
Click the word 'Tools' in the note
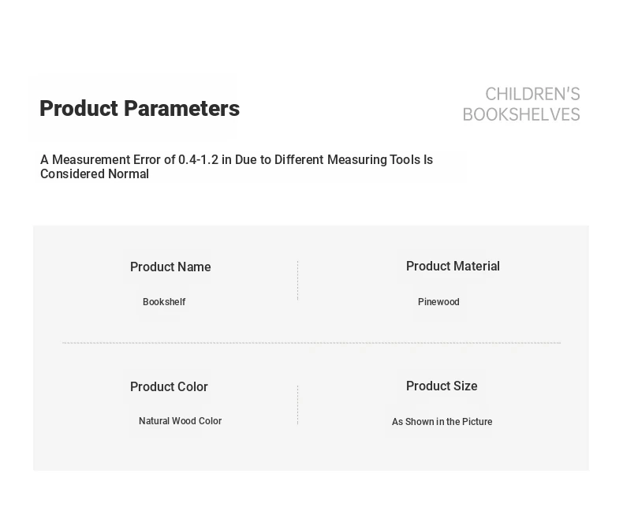click(405, 160)
